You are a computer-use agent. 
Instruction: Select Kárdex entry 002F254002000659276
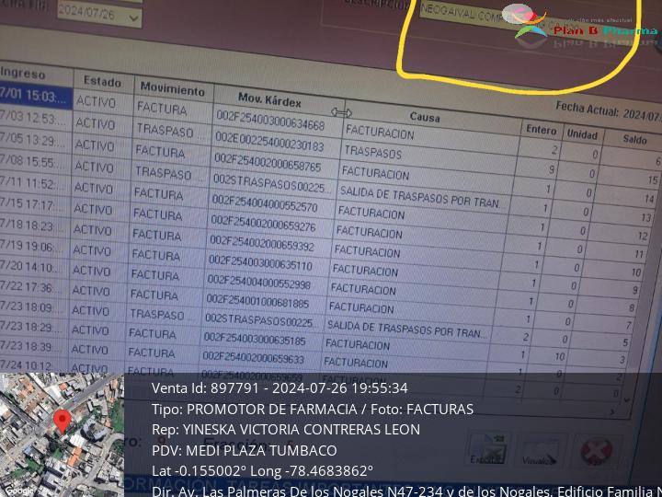point(263,223)
